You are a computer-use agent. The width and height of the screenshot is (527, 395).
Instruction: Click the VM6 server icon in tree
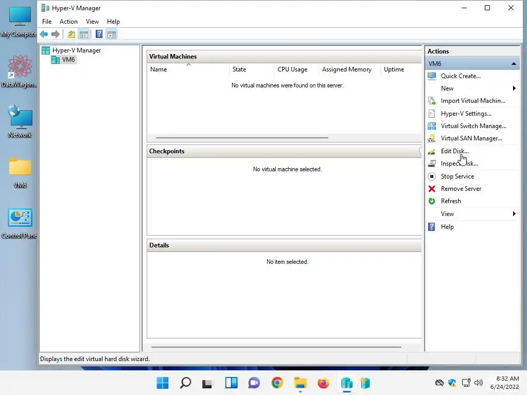(56, 60)
